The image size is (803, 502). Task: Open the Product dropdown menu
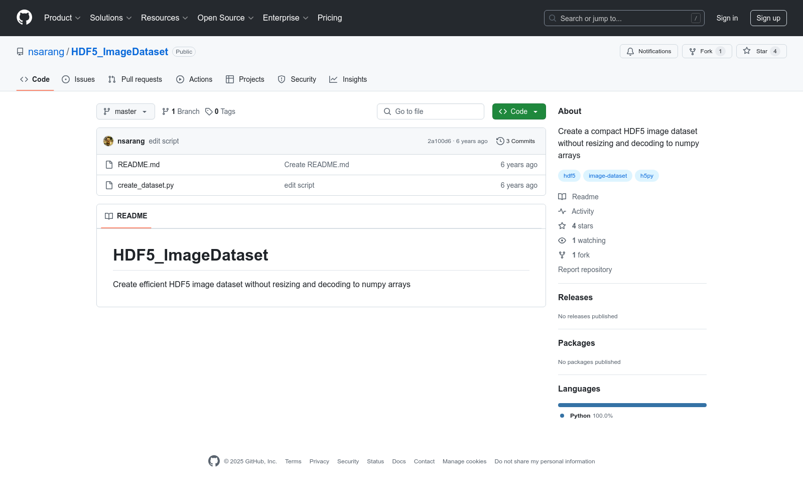pos(62,18)
